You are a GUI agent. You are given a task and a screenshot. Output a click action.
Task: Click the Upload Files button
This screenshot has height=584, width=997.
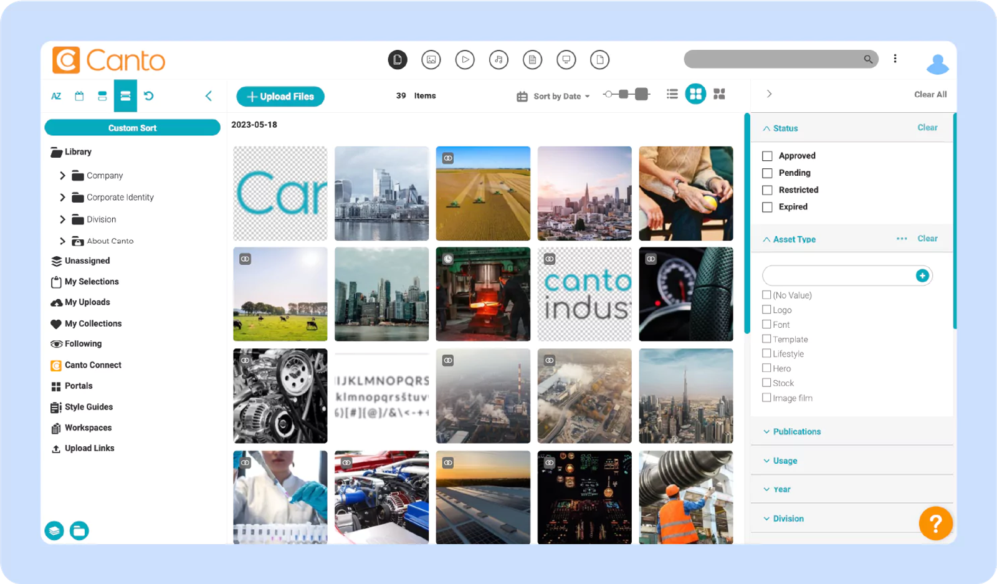tap(280, 97)
